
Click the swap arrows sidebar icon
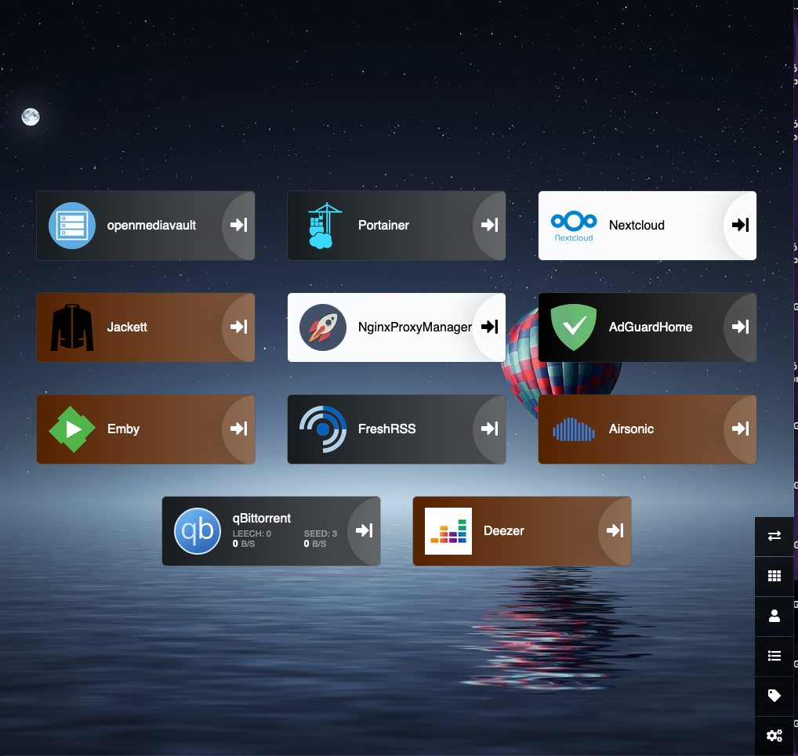pyautogui.click(x=774, y=536)
